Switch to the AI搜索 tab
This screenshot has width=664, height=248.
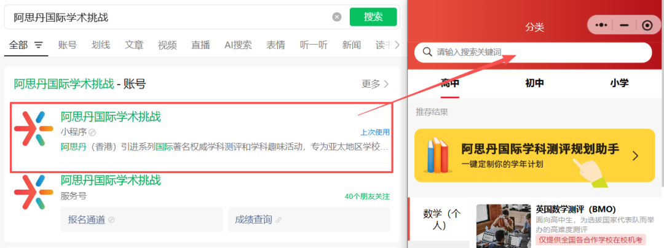click(238, 45)
